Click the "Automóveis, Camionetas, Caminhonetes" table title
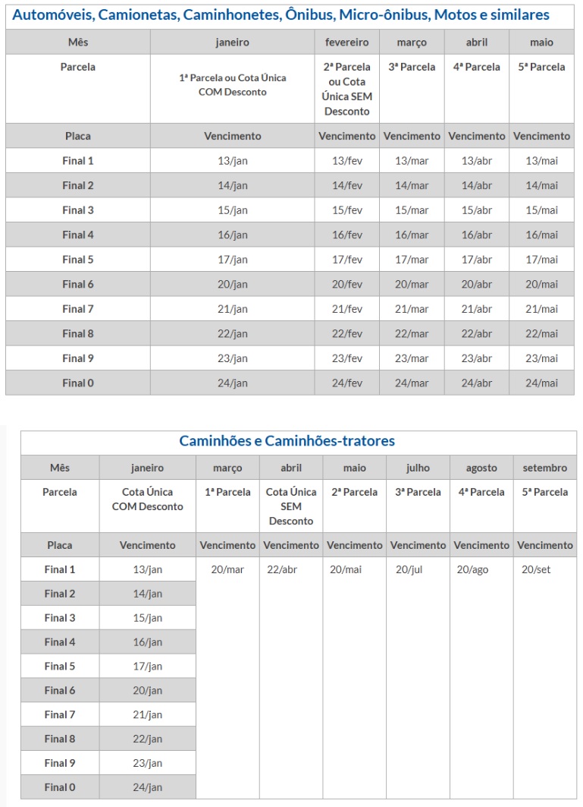This screenshot has width=583, height=807. click(x=281, y=15)
